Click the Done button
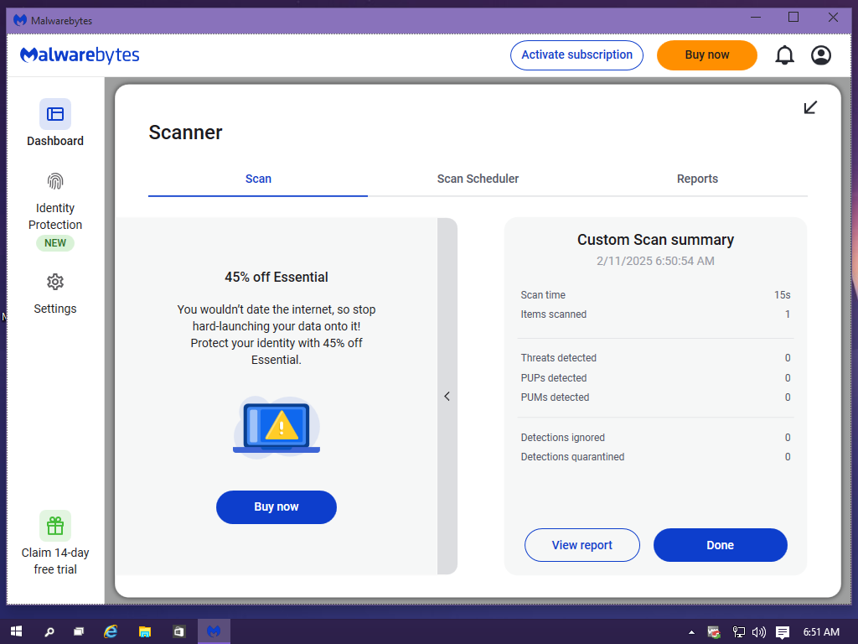Viewport: 858px width, 644px height. [x=720, y=545]
